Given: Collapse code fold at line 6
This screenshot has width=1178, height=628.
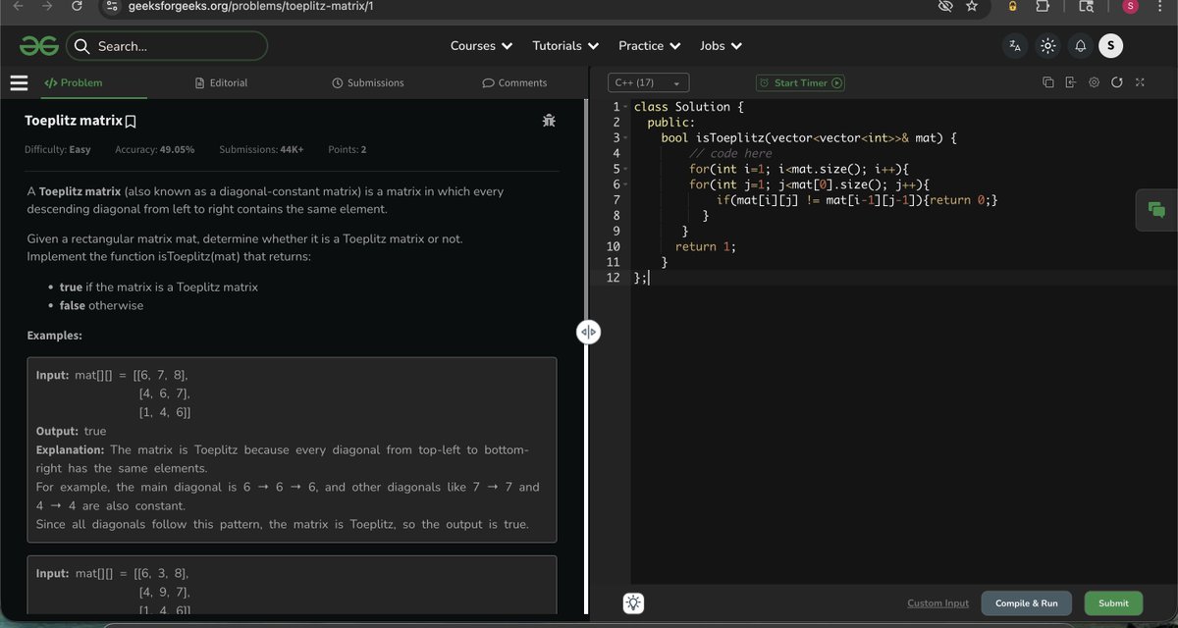Looking at the screenshot, I should 624,185.
